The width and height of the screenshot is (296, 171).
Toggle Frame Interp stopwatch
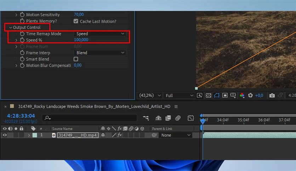pyautogui.click(x=22, y=53)
